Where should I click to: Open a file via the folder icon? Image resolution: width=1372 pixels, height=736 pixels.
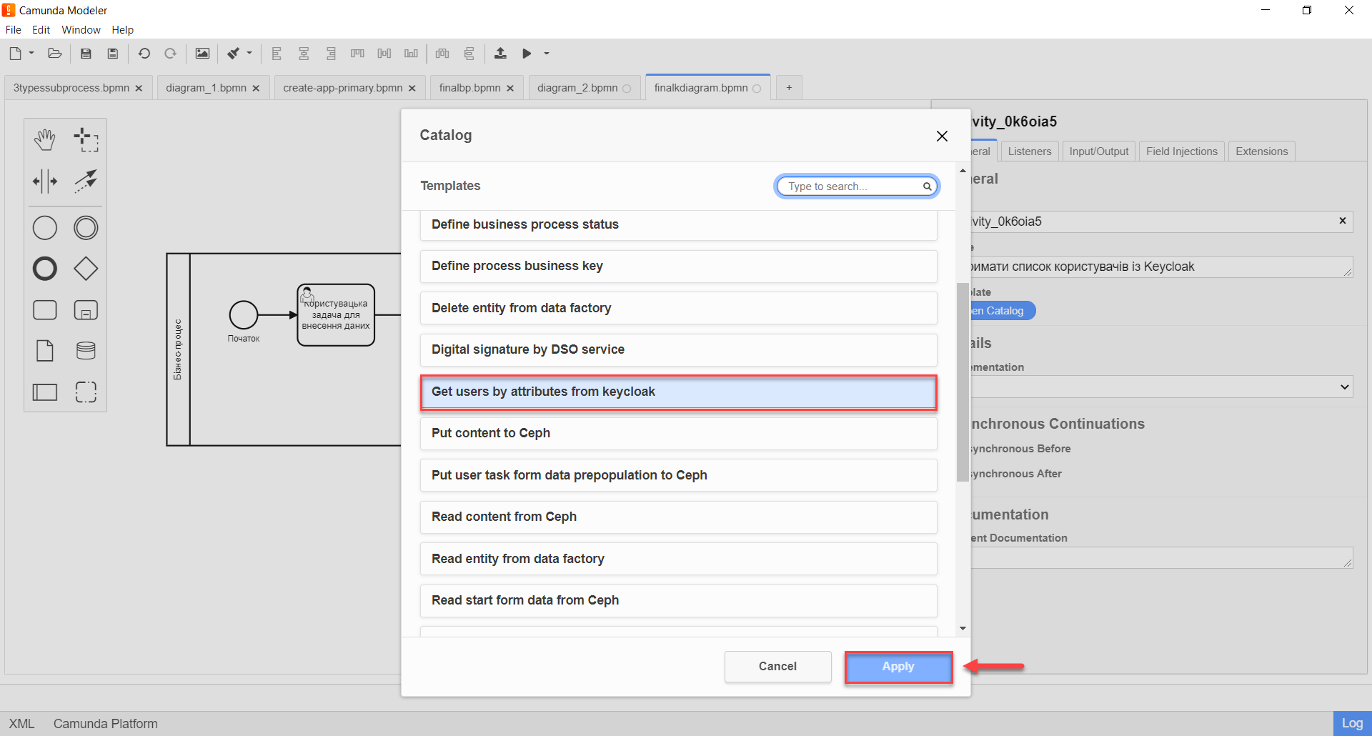point(54,54)
